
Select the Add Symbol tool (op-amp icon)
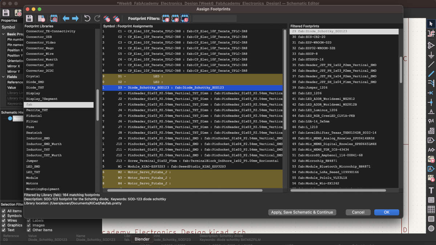pos(431,45)
